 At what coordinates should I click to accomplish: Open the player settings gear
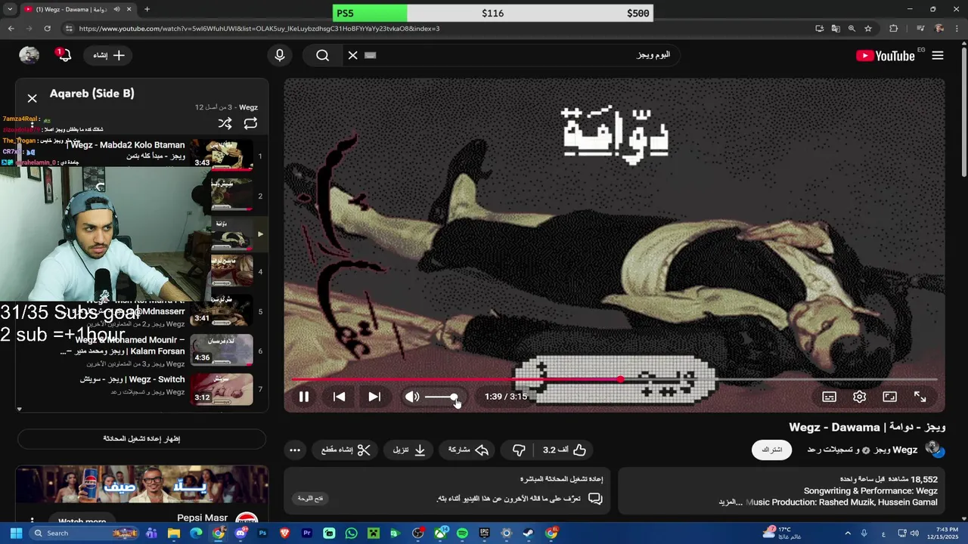click(x=859, y=397)
